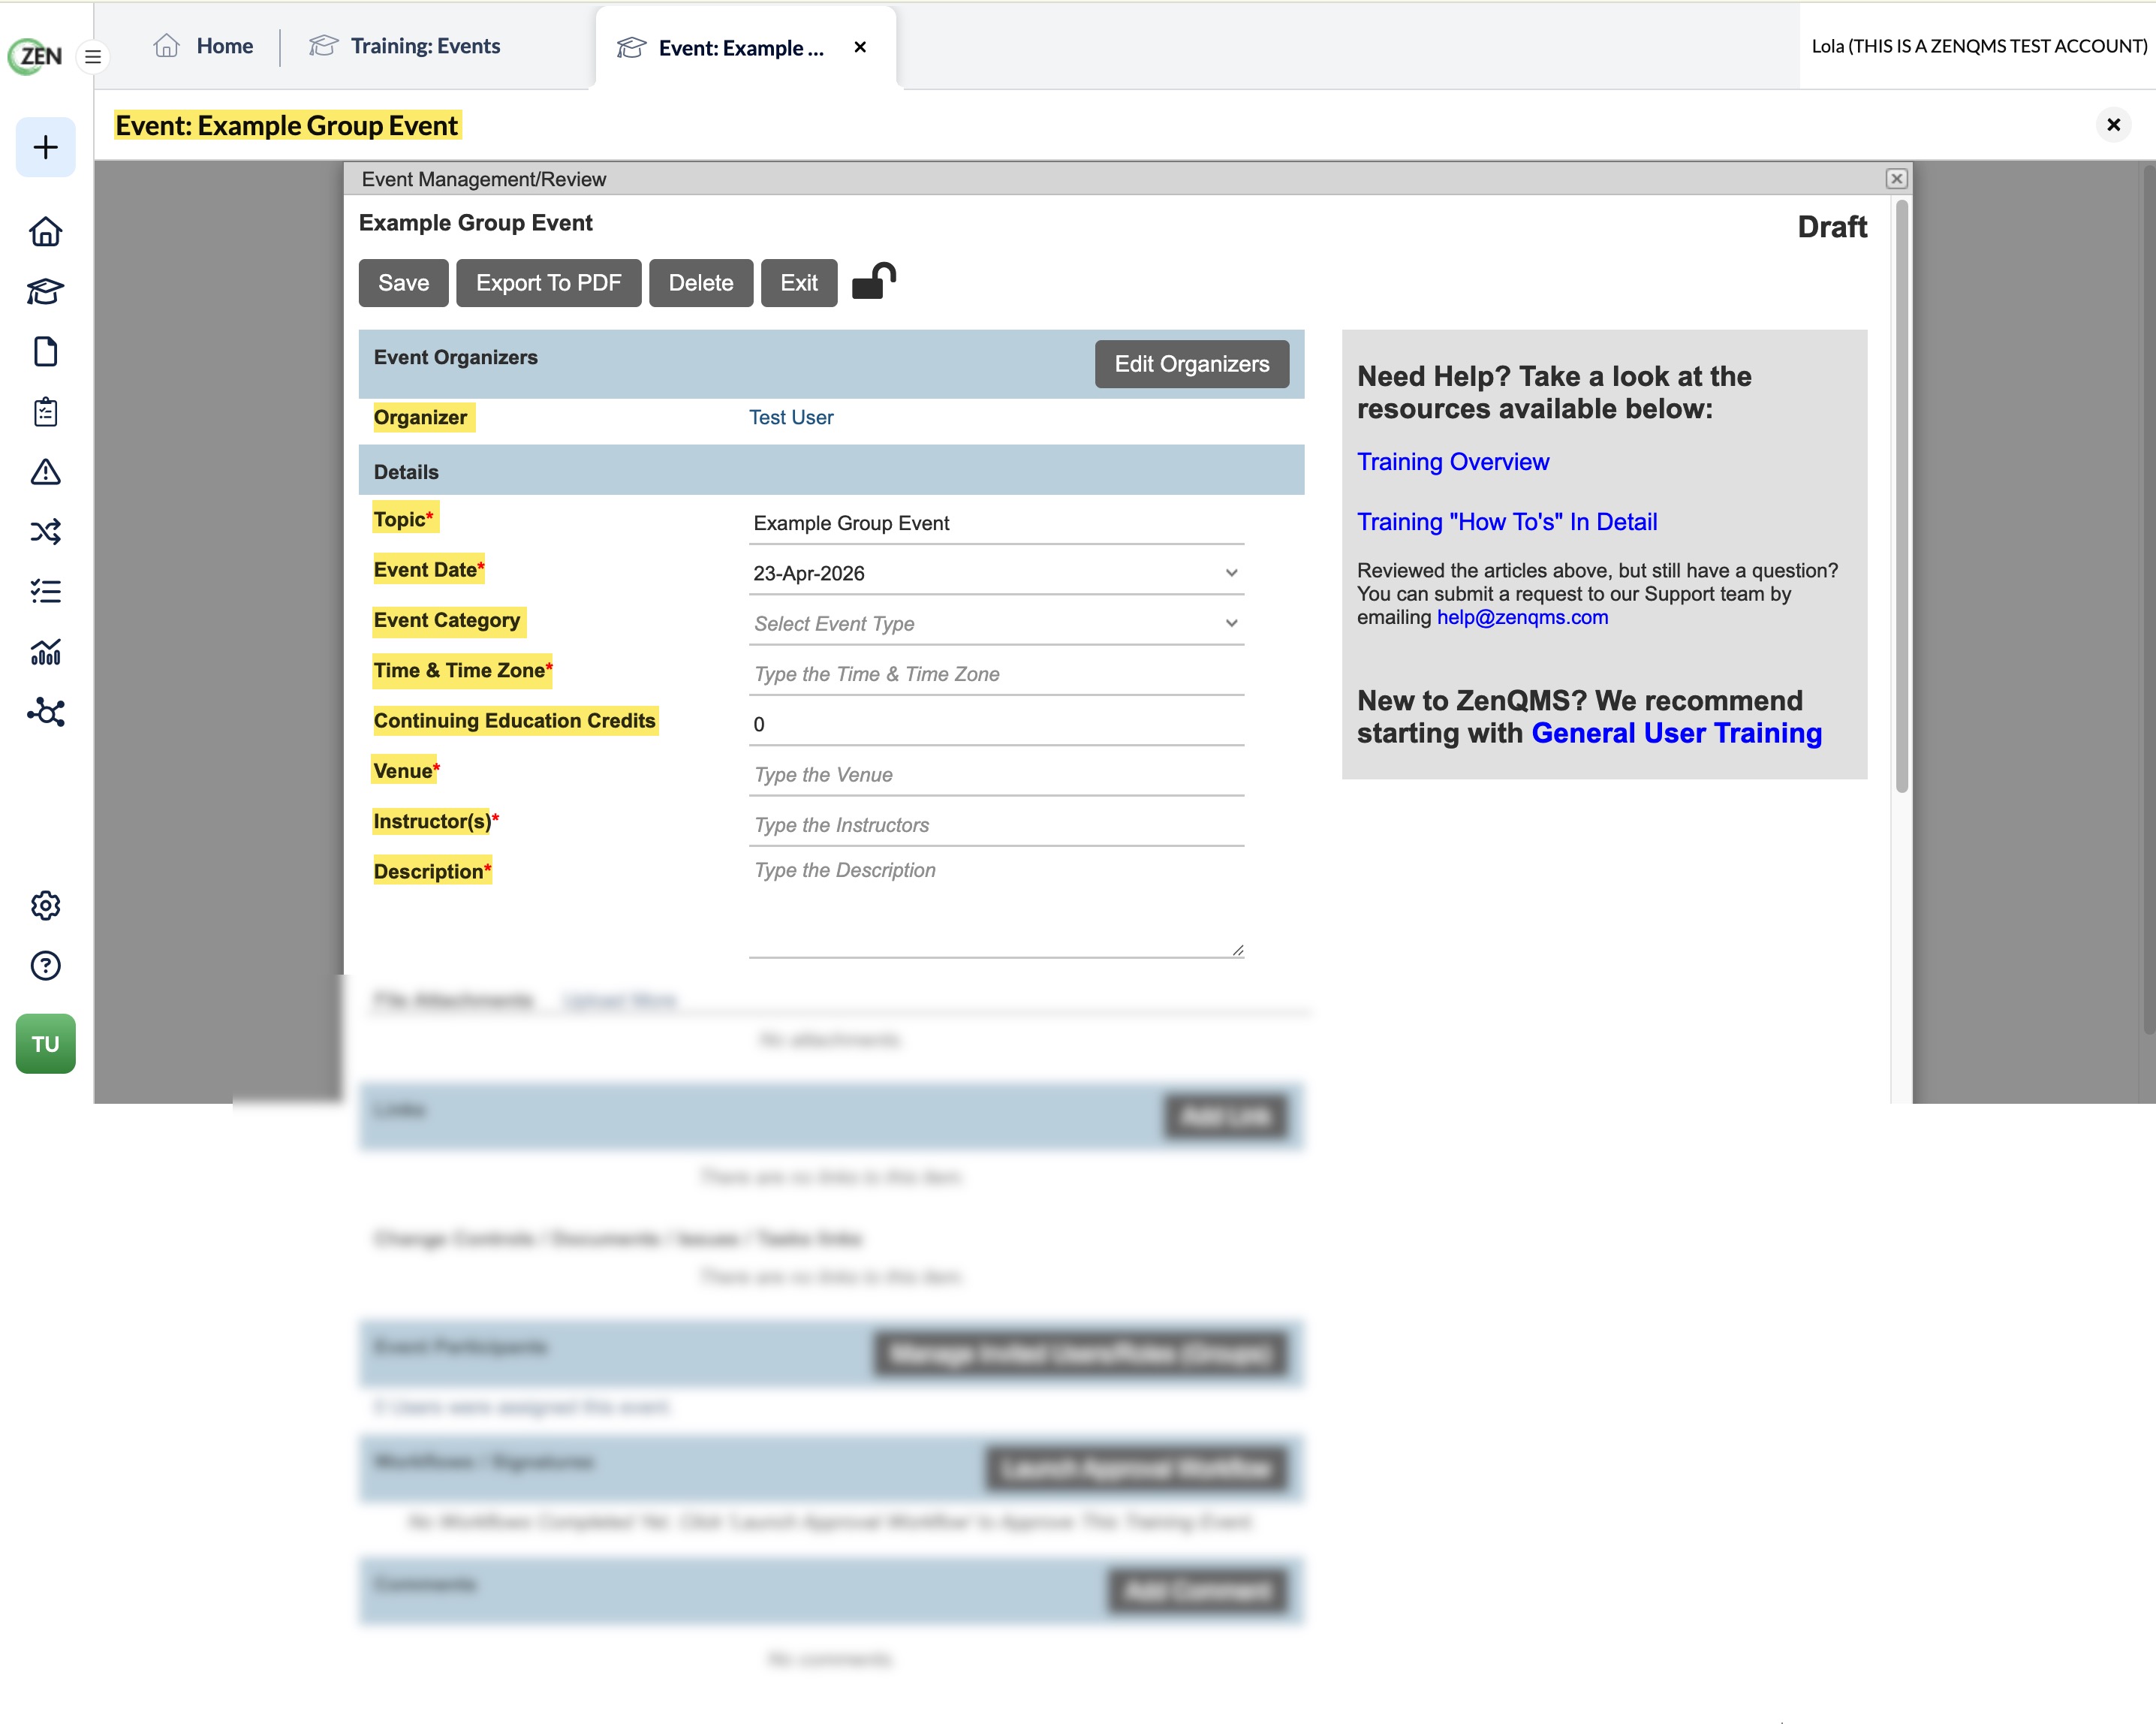Open the Test User organizer link
2156x1724 pixels.
click(790, 418)
